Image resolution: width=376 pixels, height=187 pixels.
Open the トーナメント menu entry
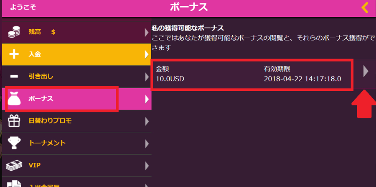click(76, 143)
